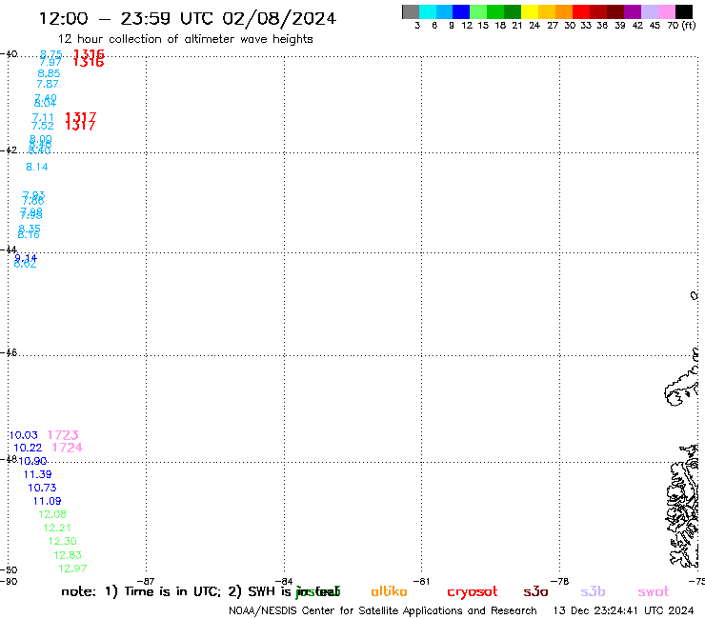Click the wave height value "12.08"

52,514
